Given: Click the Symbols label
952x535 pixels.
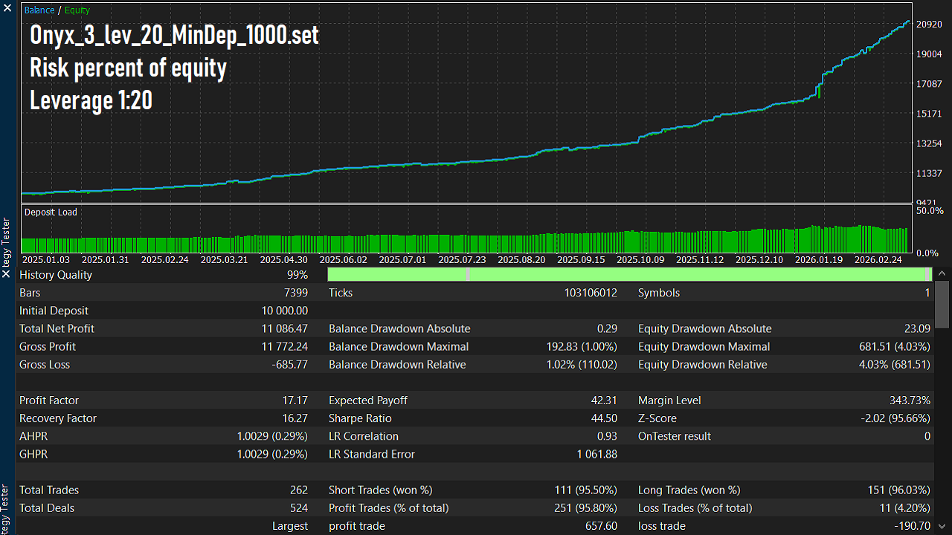Looking at the screenshot, I should click(x=659, y=293).
